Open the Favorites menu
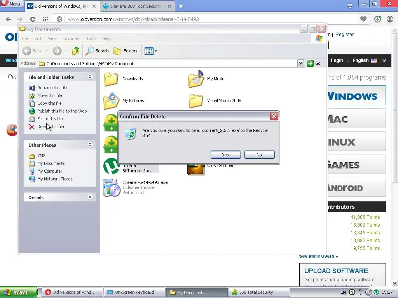 (72, 38)
